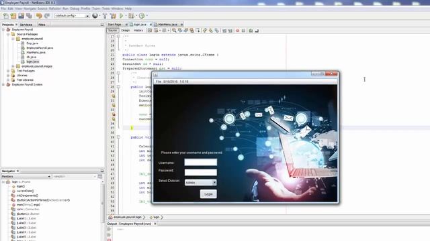Click the Open Project toolbar icon
Viewport: 430px width, 241px height.
click(21, 16)
